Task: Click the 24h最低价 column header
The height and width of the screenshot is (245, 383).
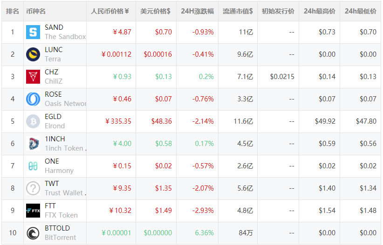Action: [361, 11]
